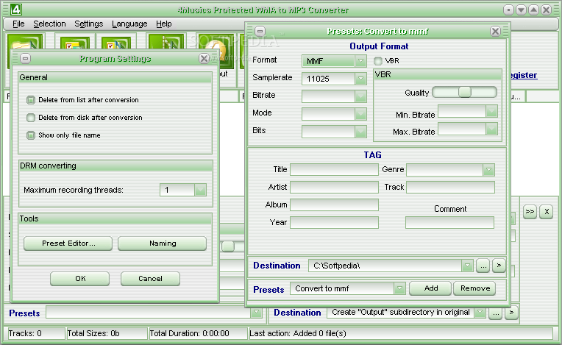
Task: Close the Program Settings dialog
Action: point(204,58)
